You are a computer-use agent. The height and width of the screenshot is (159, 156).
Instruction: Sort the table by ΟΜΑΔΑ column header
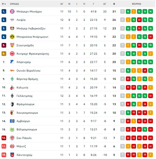click(14, 4)
